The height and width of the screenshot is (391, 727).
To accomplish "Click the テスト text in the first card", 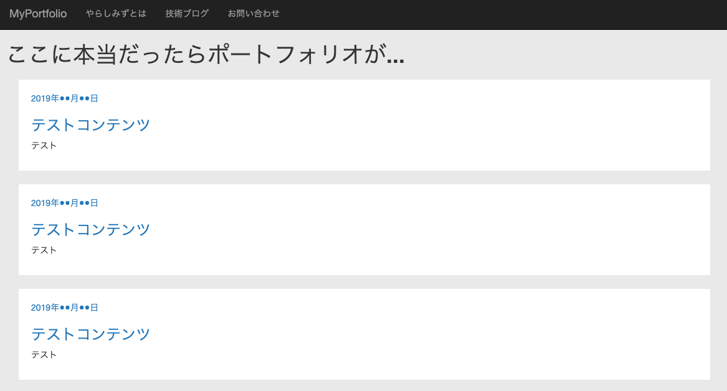I will coord(44,146).
